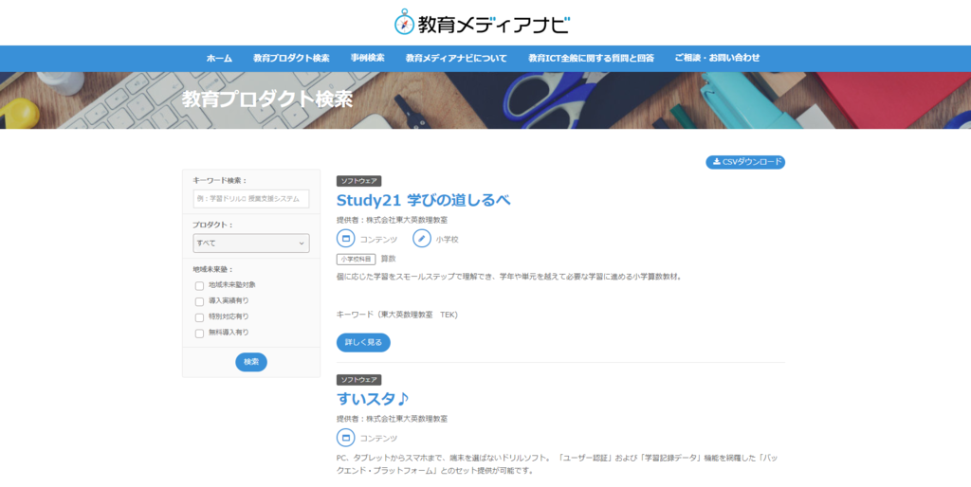Click the ソフトウェア tag above すいスタ♪
This screenshot has width=971, height=487.
point(359,380)
